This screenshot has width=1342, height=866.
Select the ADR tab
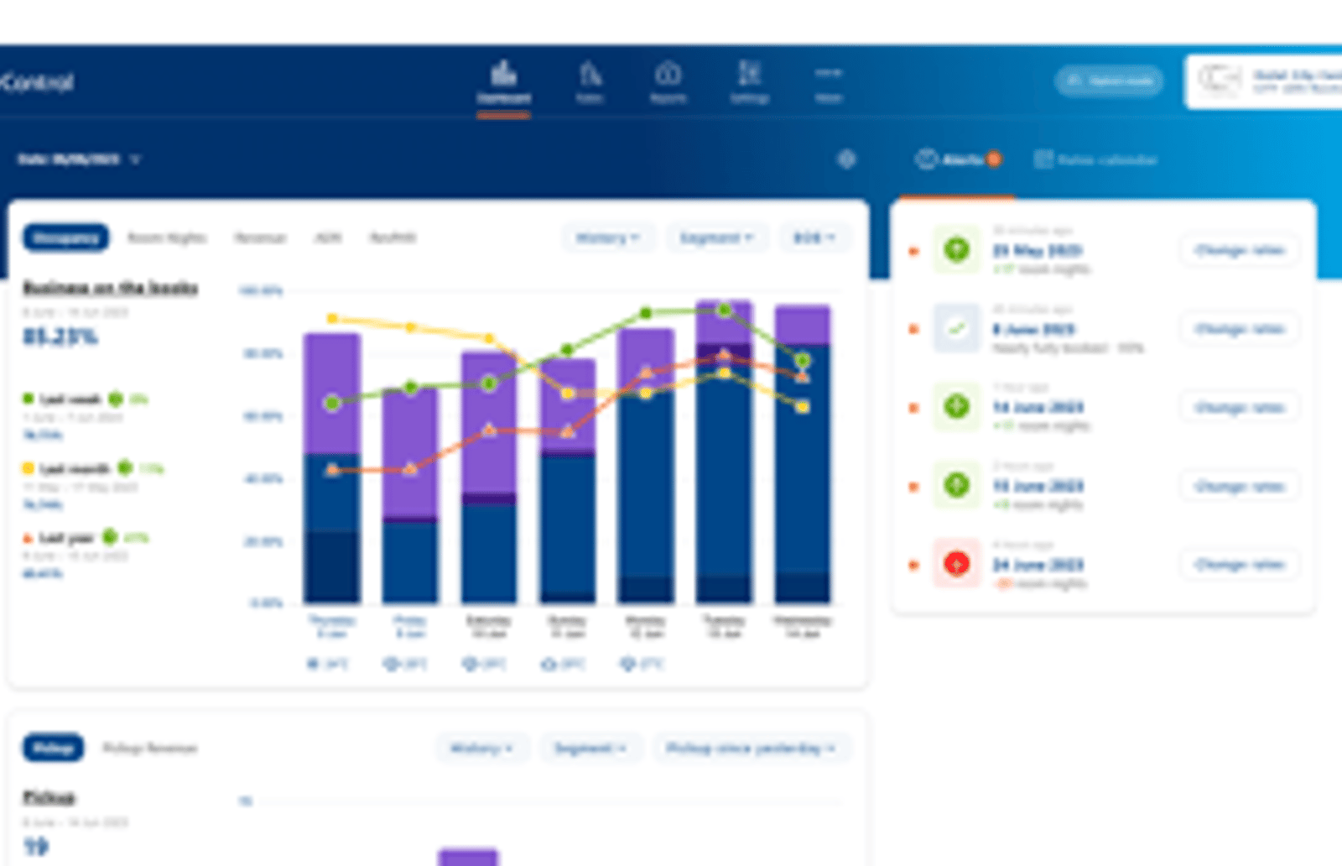click(327, 237)
